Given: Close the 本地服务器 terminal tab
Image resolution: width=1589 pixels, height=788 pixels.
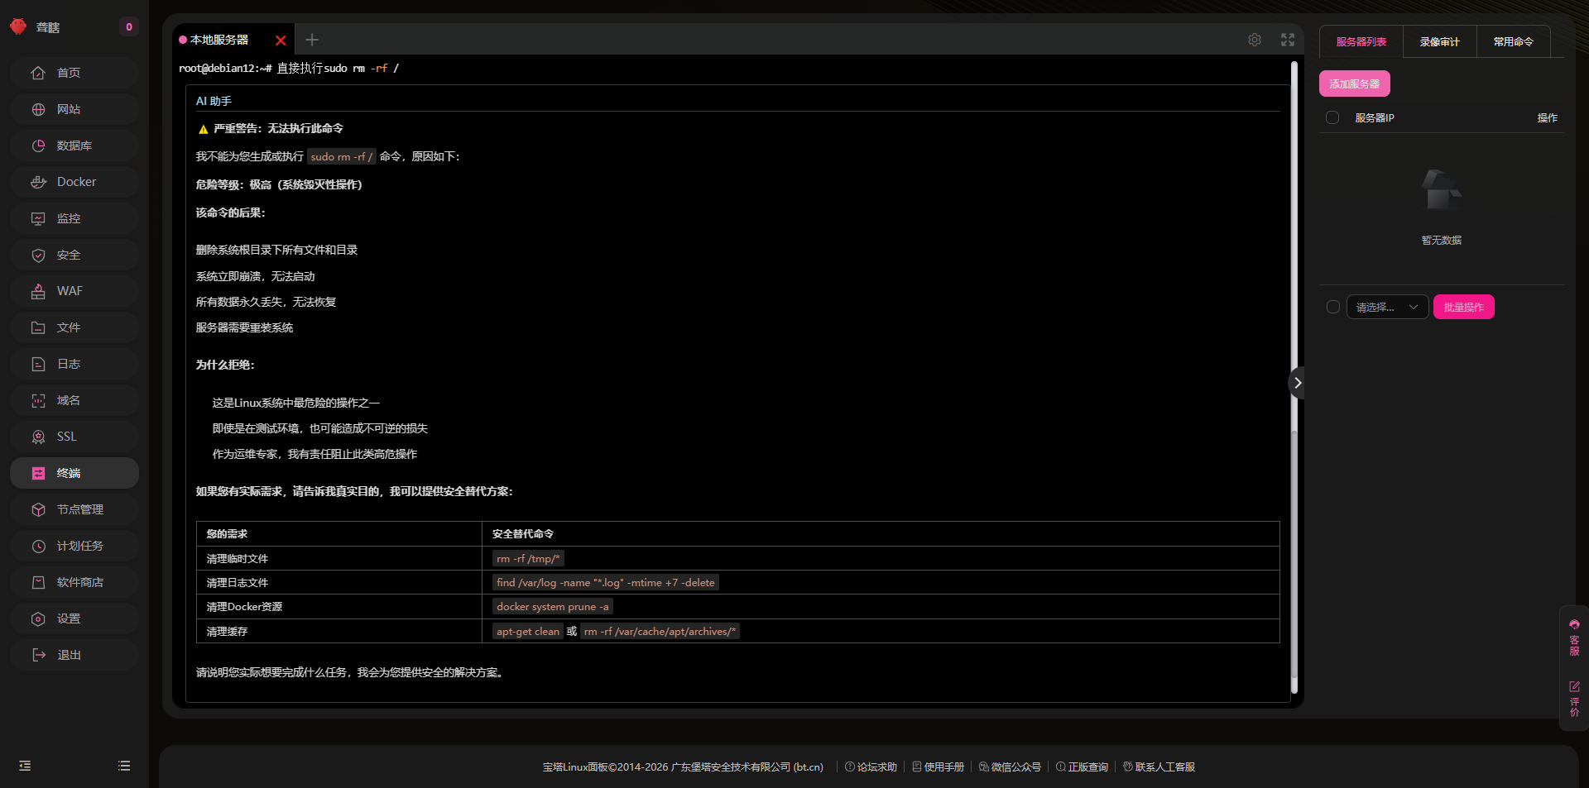Looking at the screenshot, I should 281,41.
